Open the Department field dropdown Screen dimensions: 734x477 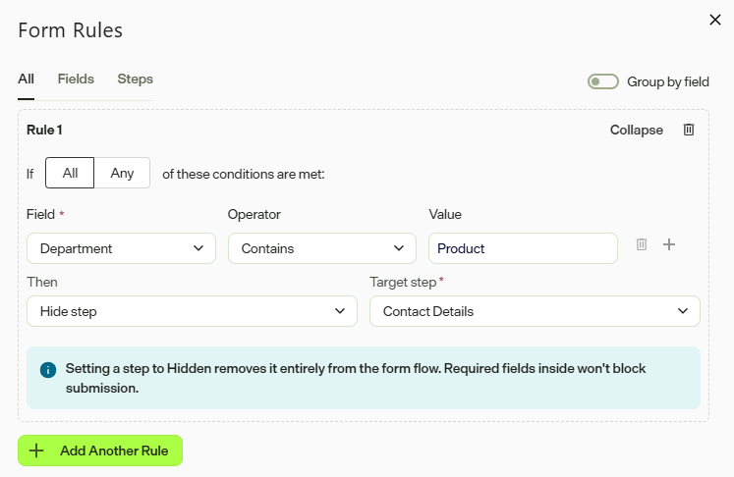coord(121,248)
